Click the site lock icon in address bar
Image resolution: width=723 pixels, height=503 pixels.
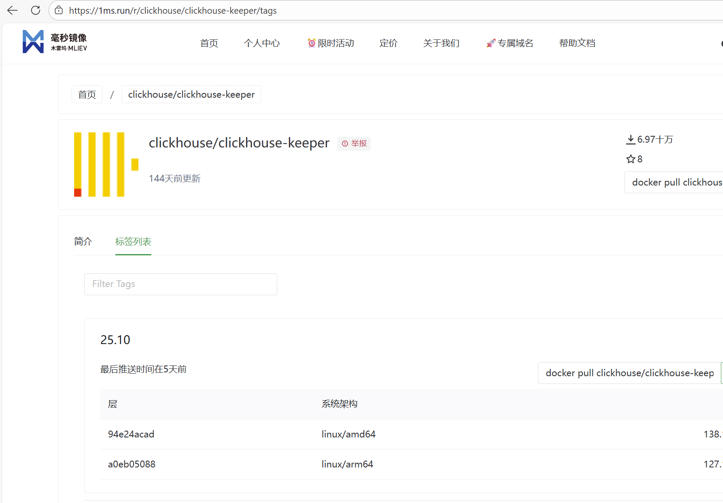pyautogui.click(x=59, y=10)
